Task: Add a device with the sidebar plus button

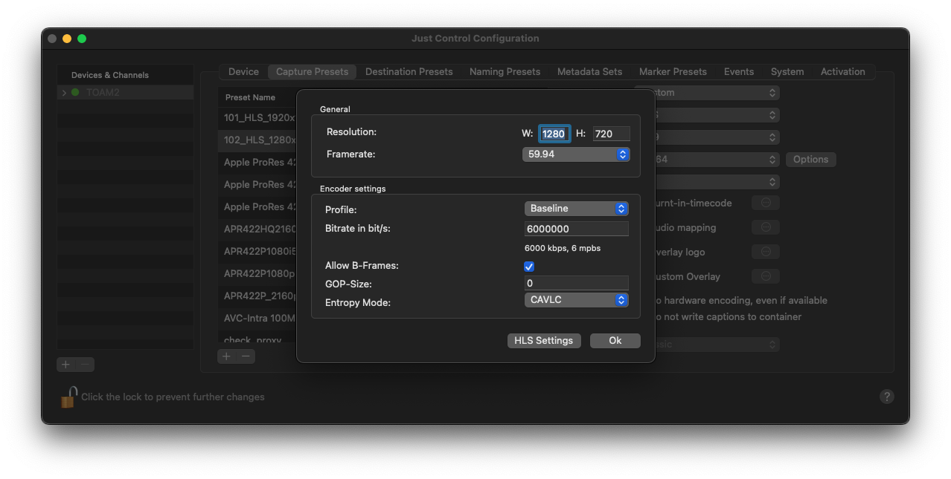Action: point(66,365)
